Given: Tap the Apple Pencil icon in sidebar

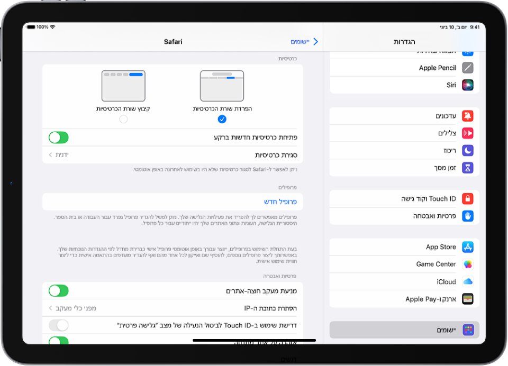Looking at the screenshot, I should 467,68.
